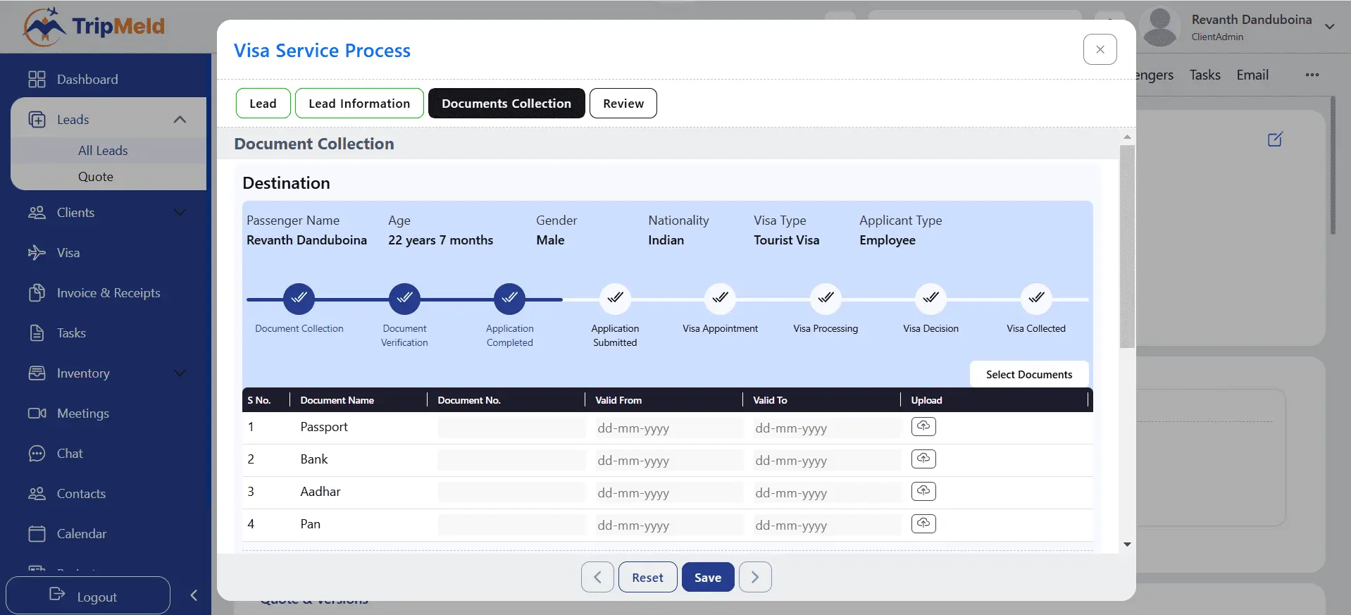Click the edit pencil icon behind dialog
The image size is (1351, 615).
click(1274, 139)
